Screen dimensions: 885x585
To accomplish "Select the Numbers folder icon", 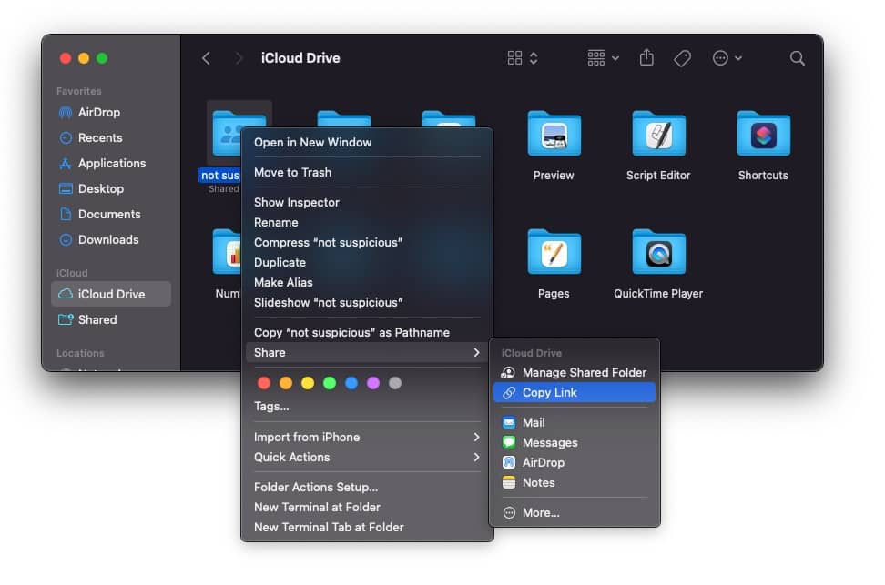I will (x=227, y=252).
